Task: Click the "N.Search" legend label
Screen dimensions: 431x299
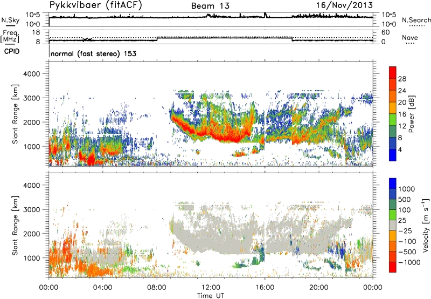Action: click(x=416, y=20)
